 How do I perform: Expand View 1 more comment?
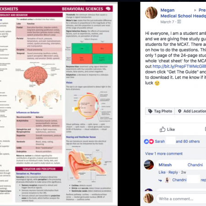point(164,154)
